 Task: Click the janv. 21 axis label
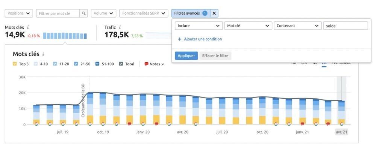(302, 132)
